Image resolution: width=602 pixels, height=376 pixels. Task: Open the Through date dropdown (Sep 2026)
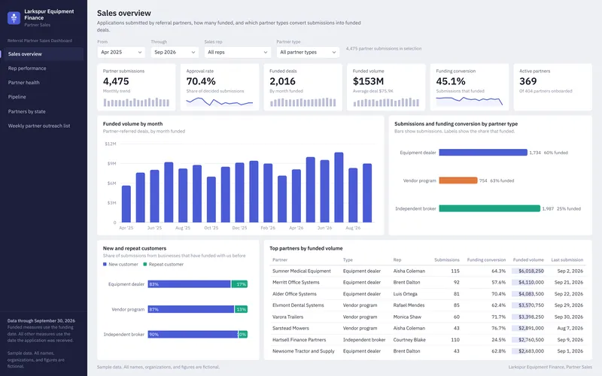pos(175,52)
